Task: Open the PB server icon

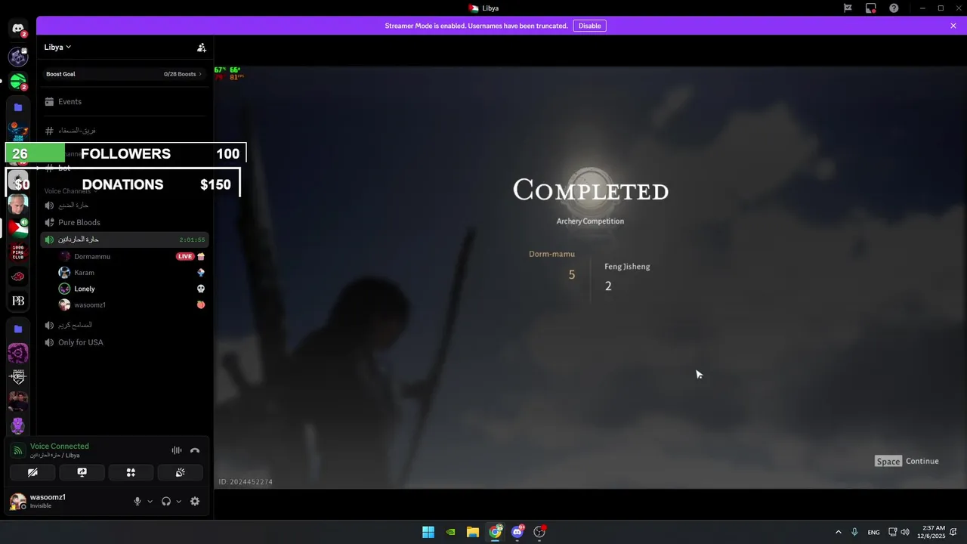Action: pos(18,301)
